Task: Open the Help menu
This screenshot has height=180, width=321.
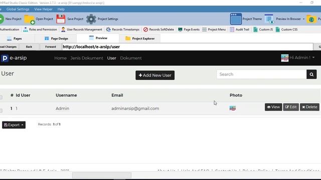Action: 61,9
